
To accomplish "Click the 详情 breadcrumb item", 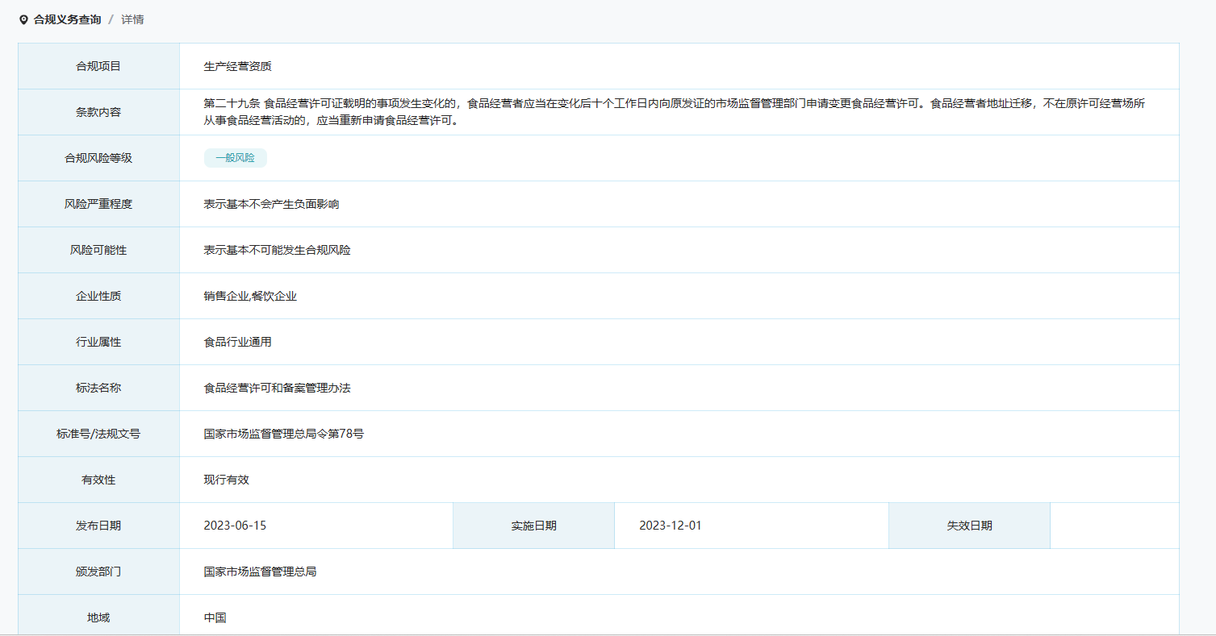I will [132, 19].
